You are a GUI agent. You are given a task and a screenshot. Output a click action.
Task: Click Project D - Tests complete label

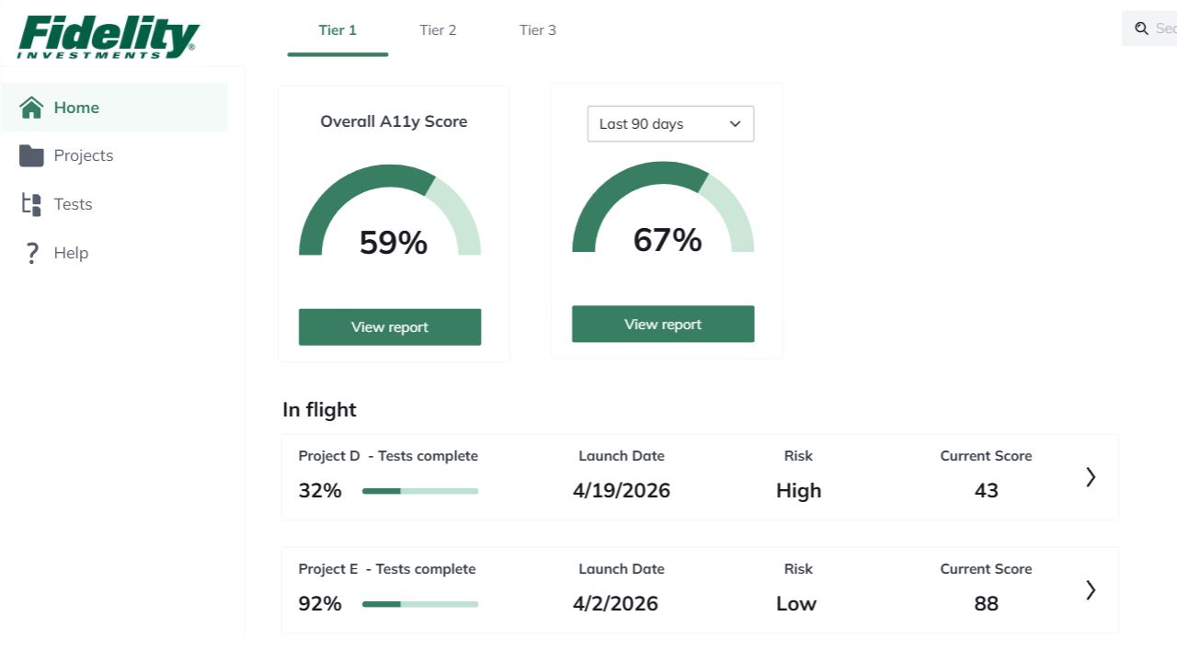[x=388, y=456]
